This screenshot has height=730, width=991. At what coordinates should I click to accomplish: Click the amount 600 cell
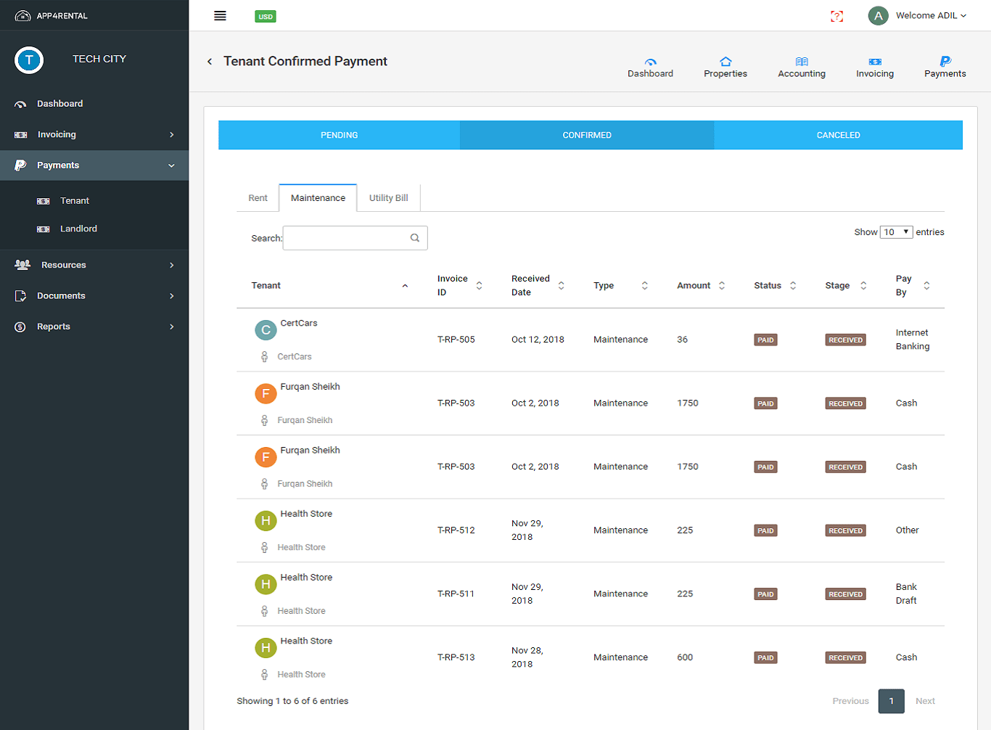tap(685, 657)
